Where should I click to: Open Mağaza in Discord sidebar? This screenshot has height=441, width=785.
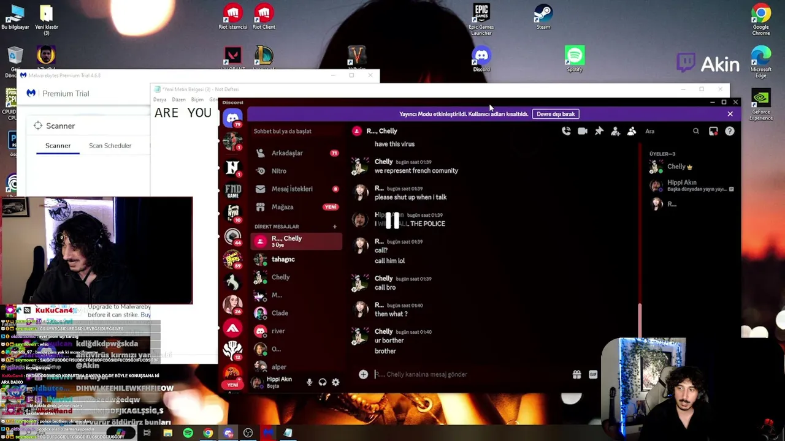click(297, 207)
